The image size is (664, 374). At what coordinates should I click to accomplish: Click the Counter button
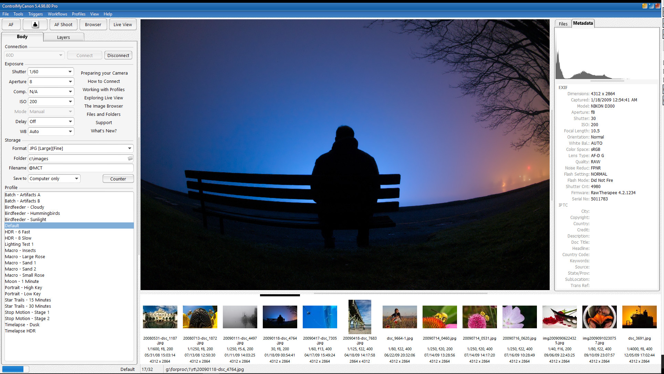tap(118, 178)
